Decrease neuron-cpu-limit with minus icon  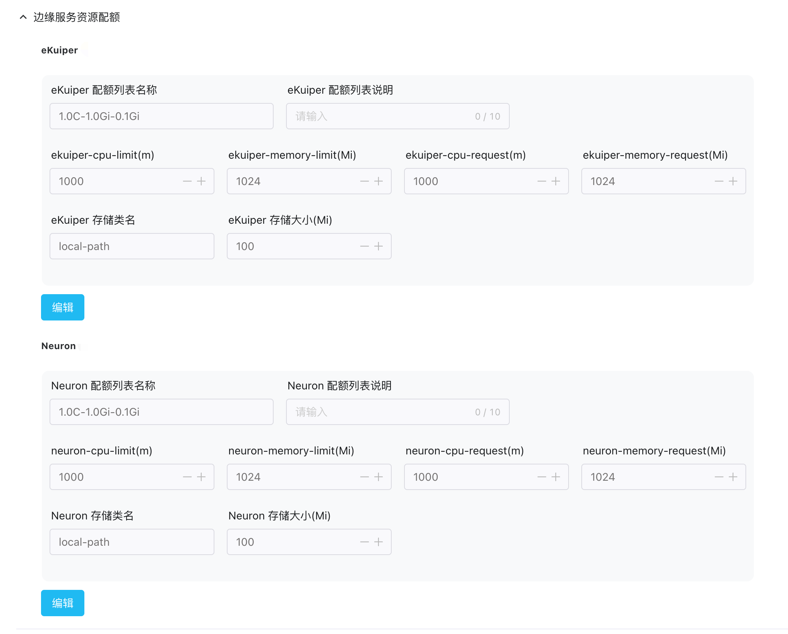(x=187, y=477)
